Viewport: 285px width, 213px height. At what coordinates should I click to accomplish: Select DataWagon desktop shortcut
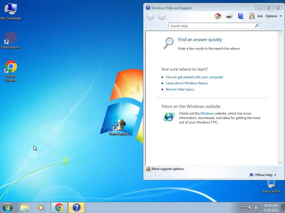11,40
